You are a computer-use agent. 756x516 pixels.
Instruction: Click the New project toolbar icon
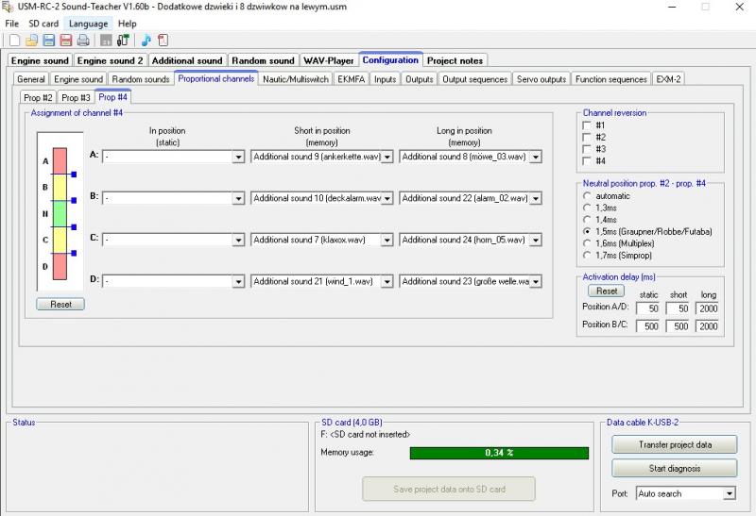(x=14, y=40)
